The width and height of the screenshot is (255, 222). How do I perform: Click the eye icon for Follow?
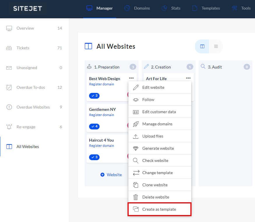click(136, 100)
